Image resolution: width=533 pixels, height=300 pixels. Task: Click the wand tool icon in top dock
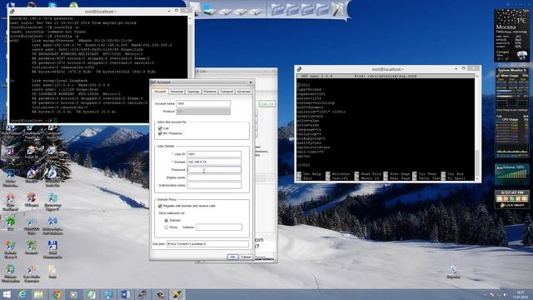click(x=337, y=9)
